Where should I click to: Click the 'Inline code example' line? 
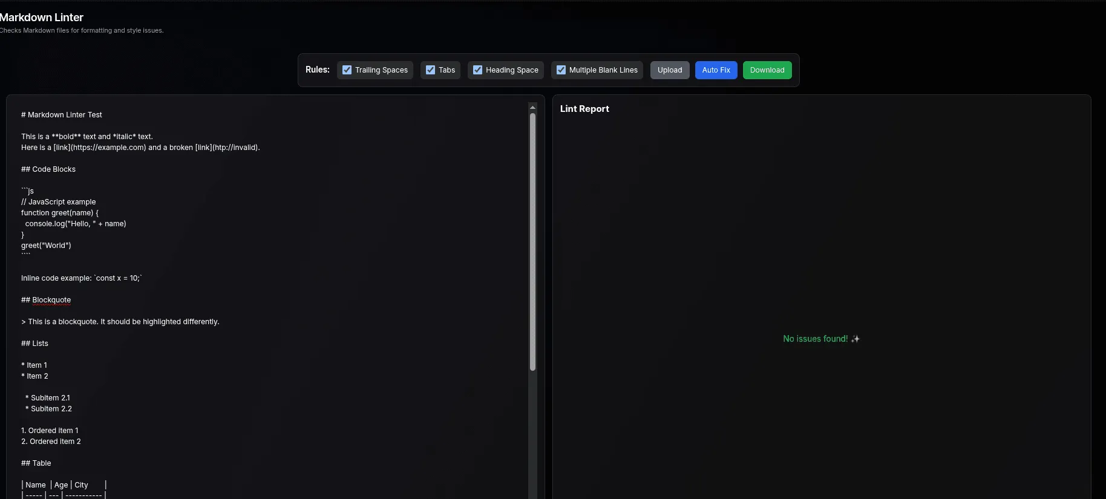tap(82, 278)
